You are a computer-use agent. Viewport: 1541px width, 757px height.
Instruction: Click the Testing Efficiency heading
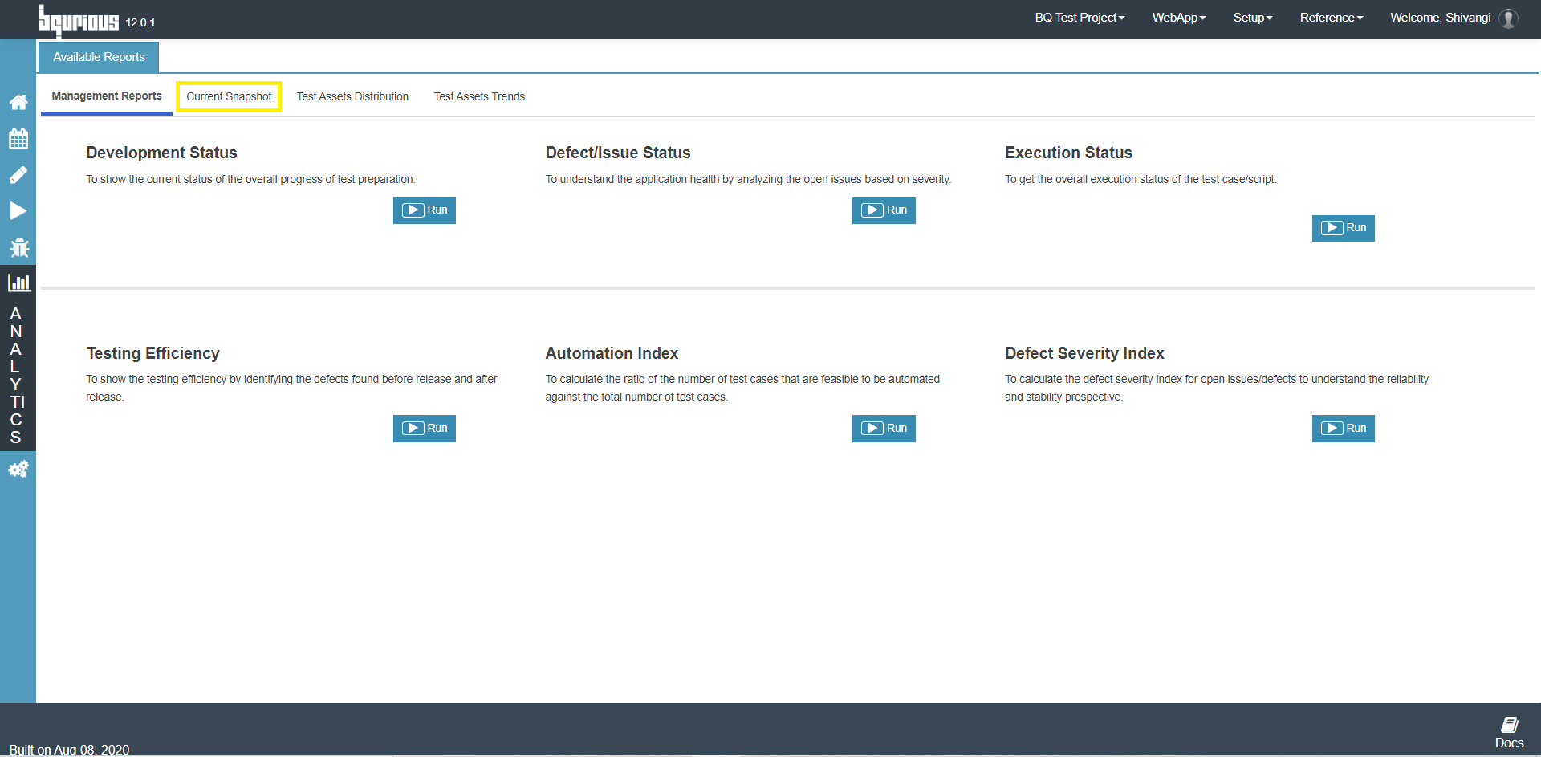tap(152, 353)
